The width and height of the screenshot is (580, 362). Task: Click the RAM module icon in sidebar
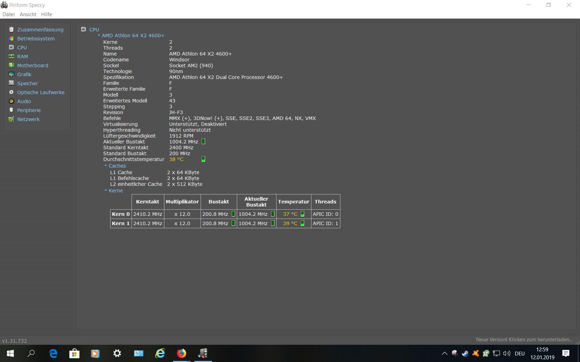(x=11, y=56)
